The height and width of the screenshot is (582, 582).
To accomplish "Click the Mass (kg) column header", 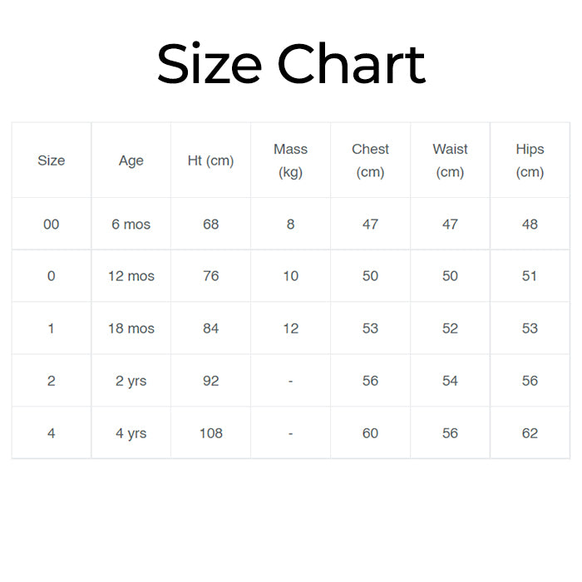I will [290, 160].
